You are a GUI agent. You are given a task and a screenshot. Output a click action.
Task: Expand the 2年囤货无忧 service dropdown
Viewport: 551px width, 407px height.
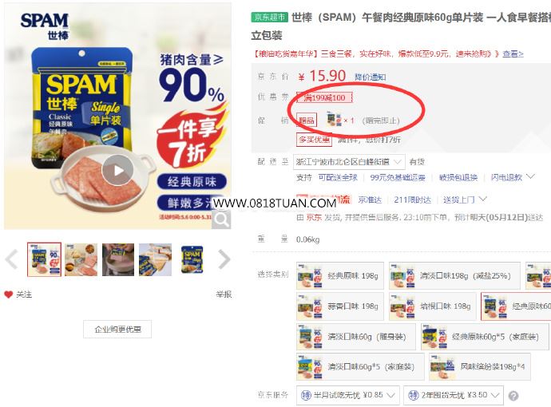[454, 395]
